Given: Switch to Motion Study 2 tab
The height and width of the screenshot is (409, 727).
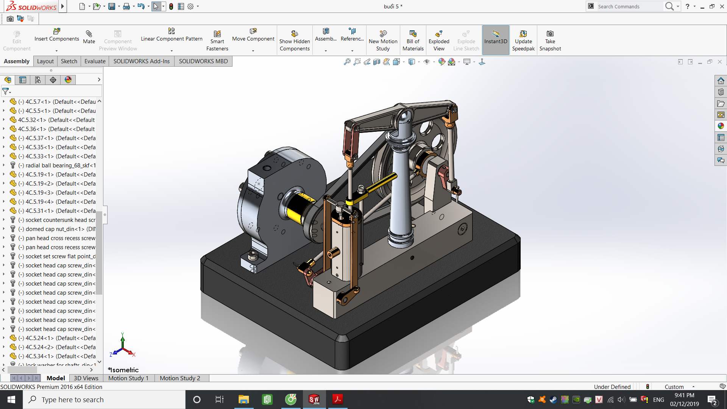Looking at the screenshot, I should point(180,378).
